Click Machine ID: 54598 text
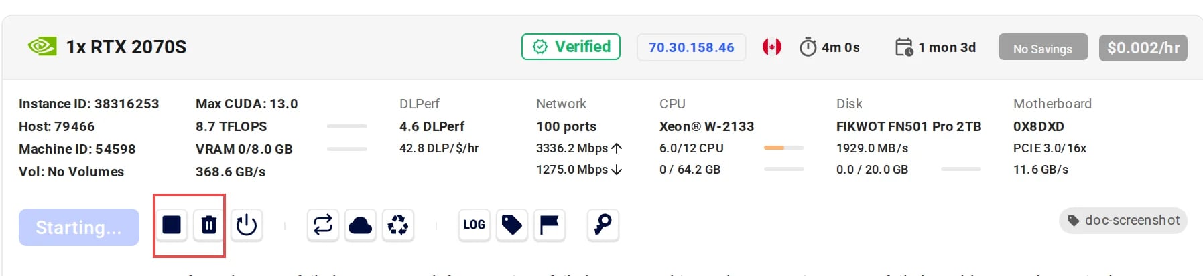 pos(77,149)
